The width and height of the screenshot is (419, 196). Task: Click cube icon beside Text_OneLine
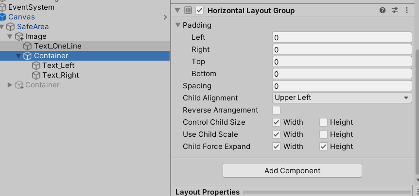coord(27,46)
